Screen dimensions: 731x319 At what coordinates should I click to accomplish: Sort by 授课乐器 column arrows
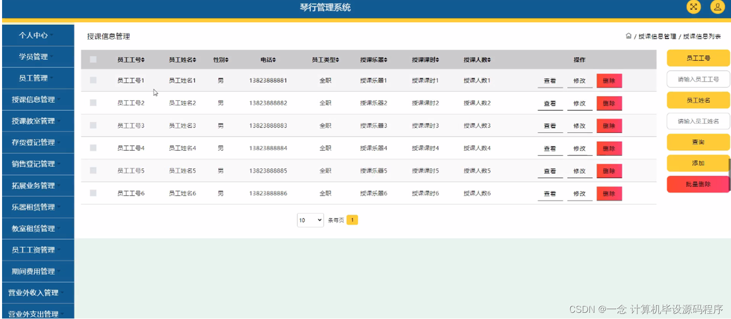386,60
